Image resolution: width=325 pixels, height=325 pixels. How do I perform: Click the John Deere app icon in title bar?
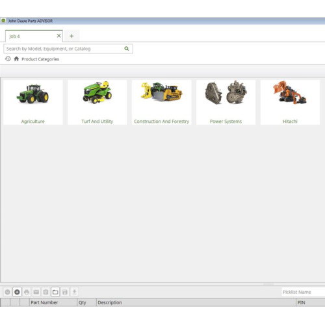(x=3, y=21)
